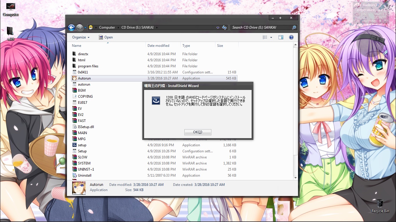Select the MPG archive file
The height and width of the screenshot is (222, 396).
(x=81, y=139)
